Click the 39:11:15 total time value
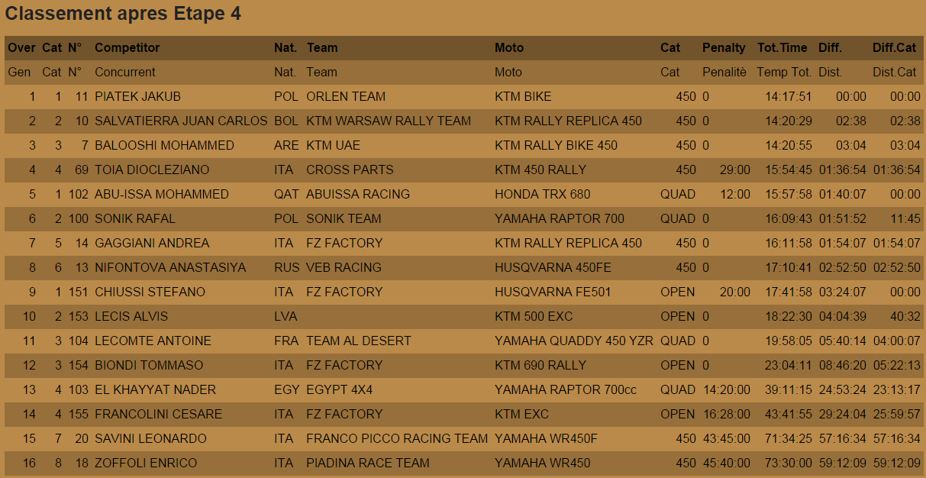This screenshot has width=926, height=478. [x=789, y=389]
